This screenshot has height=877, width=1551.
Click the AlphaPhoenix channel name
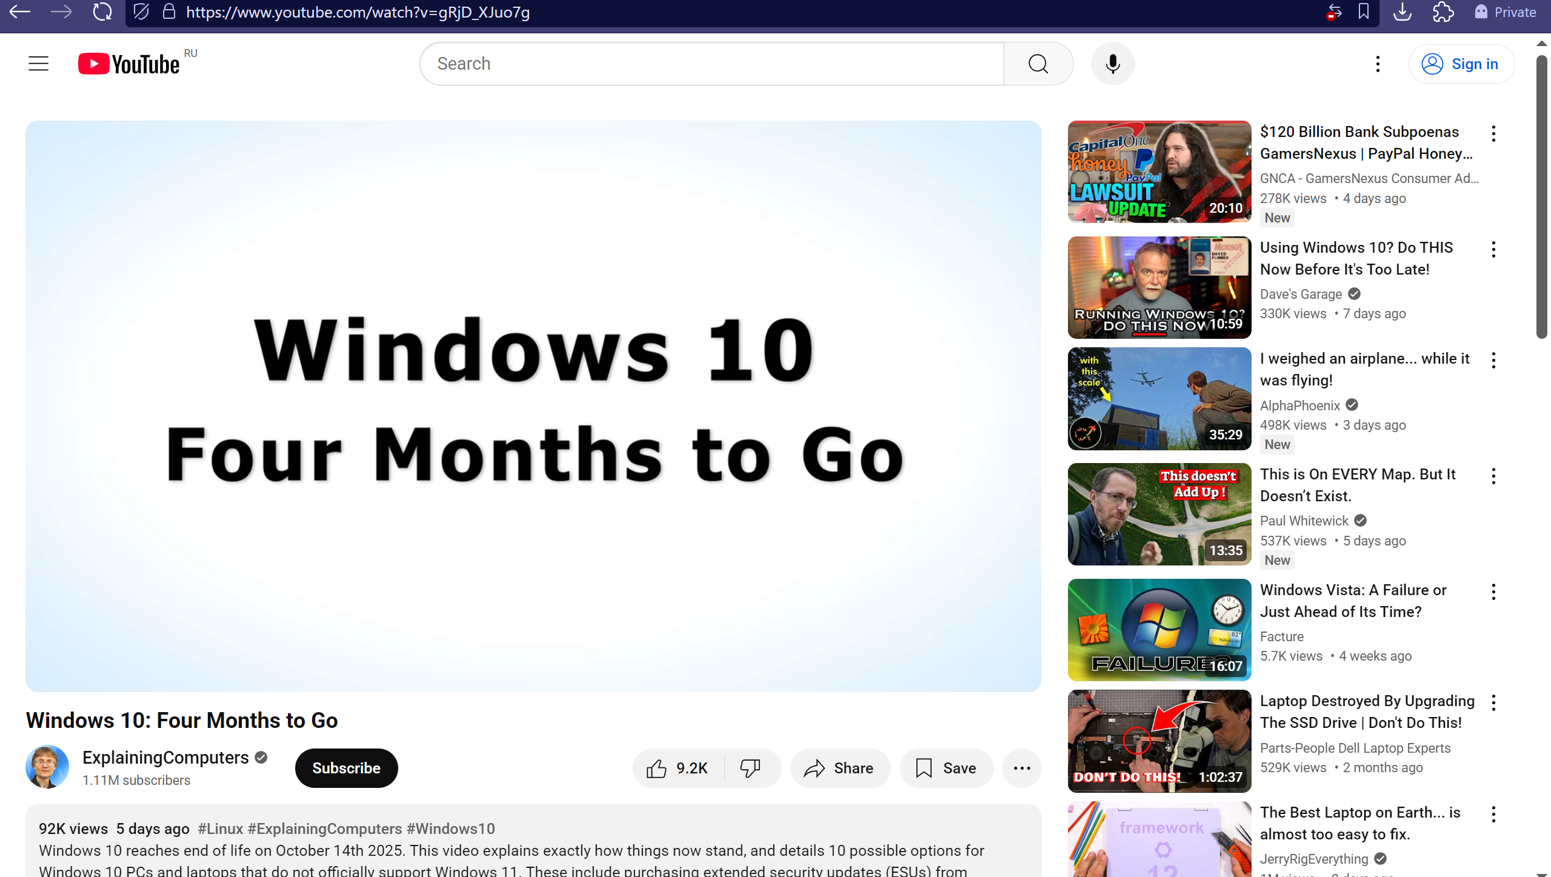coord(1300,405)
